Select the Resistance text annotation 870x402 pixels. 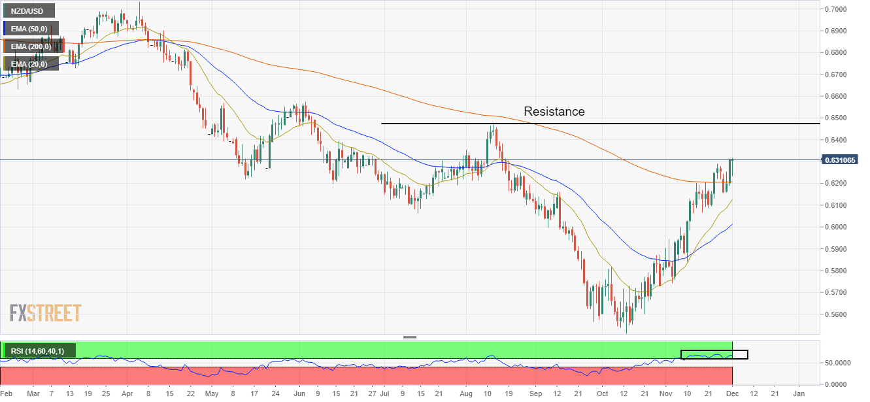pos(554,112)
